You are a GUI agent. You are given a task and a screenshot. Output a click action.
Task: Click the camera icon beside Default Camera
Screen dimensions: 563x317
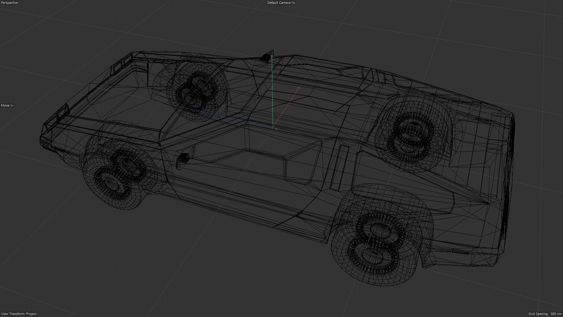(x=293, y=3)
